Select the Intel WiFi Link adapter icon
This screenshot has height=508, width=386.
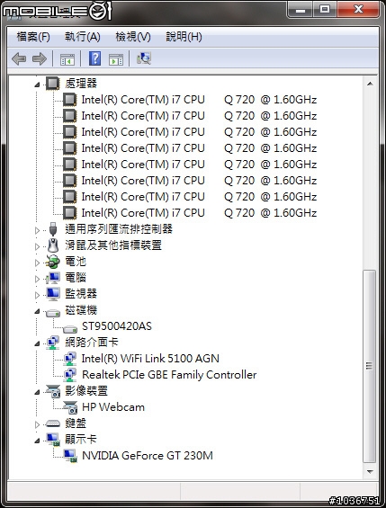pos(69,359)
